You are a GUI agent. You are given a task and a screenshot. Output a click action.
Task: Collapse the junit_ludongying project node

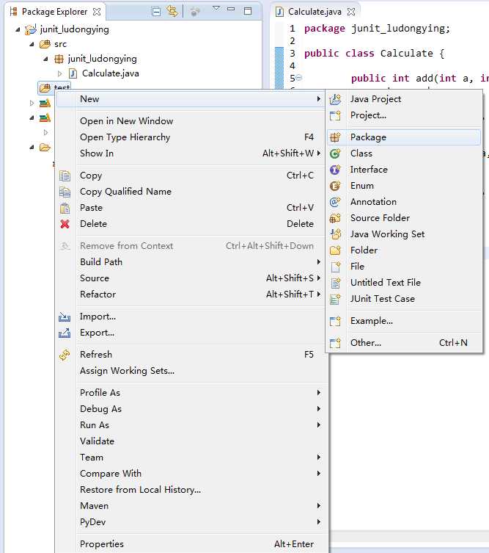pyautogui.click(x=18, y=29)
